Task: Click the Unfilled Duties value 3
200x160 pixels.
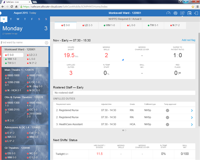Action: (x=71, y=73)
